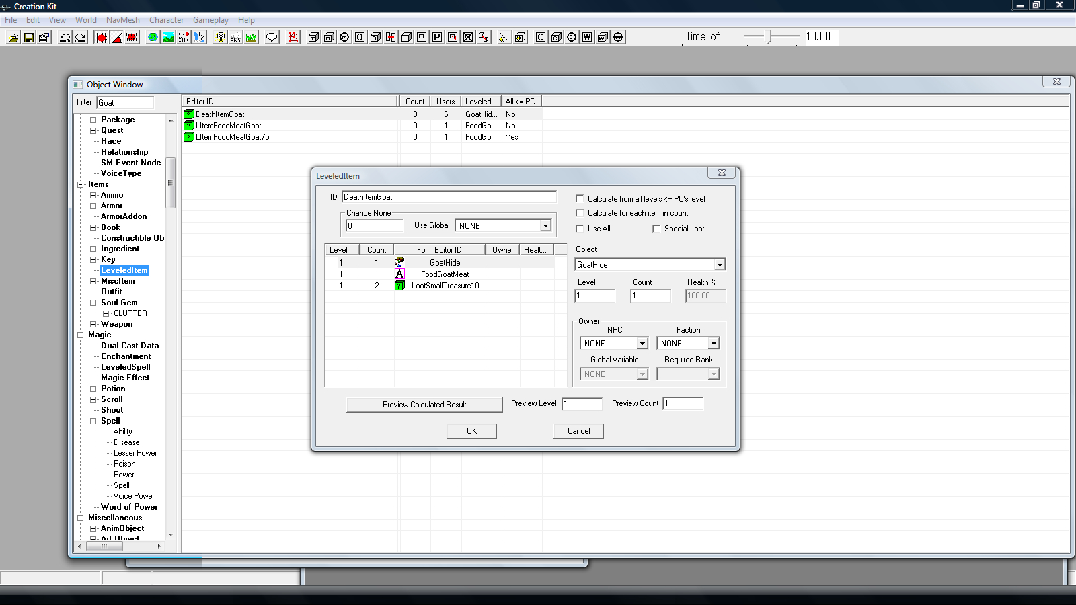Click the open folder toolbar icon
This screenshot has height=605, width=1076.
13,38
